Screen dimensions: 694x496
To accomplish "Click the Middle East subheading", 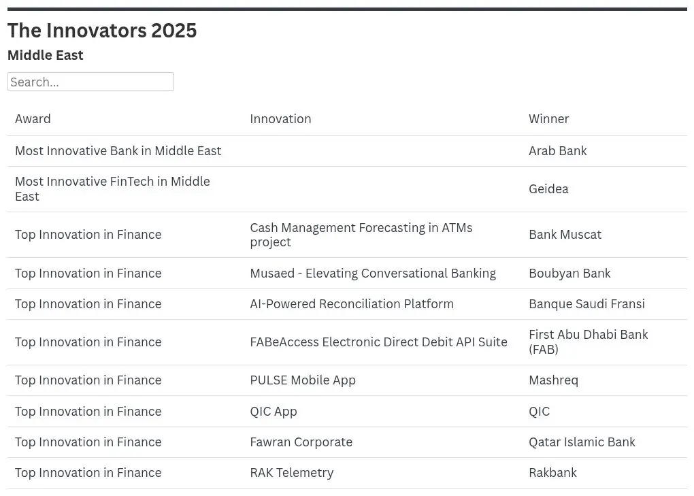I will click(x=46, y=55).
